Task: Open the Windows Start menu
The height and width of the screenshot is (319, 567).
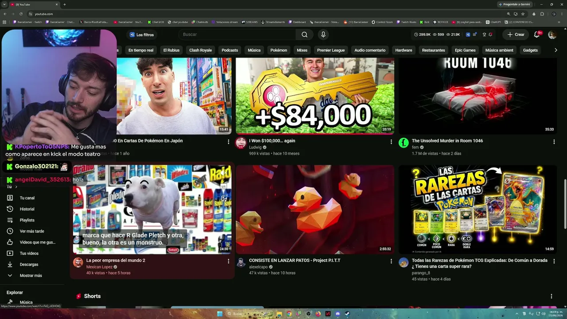Action: point(220,314)
